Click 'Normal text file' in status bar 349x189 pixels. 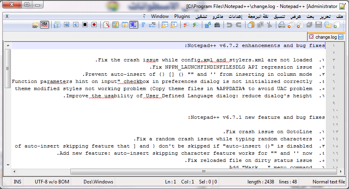point(329,182)
